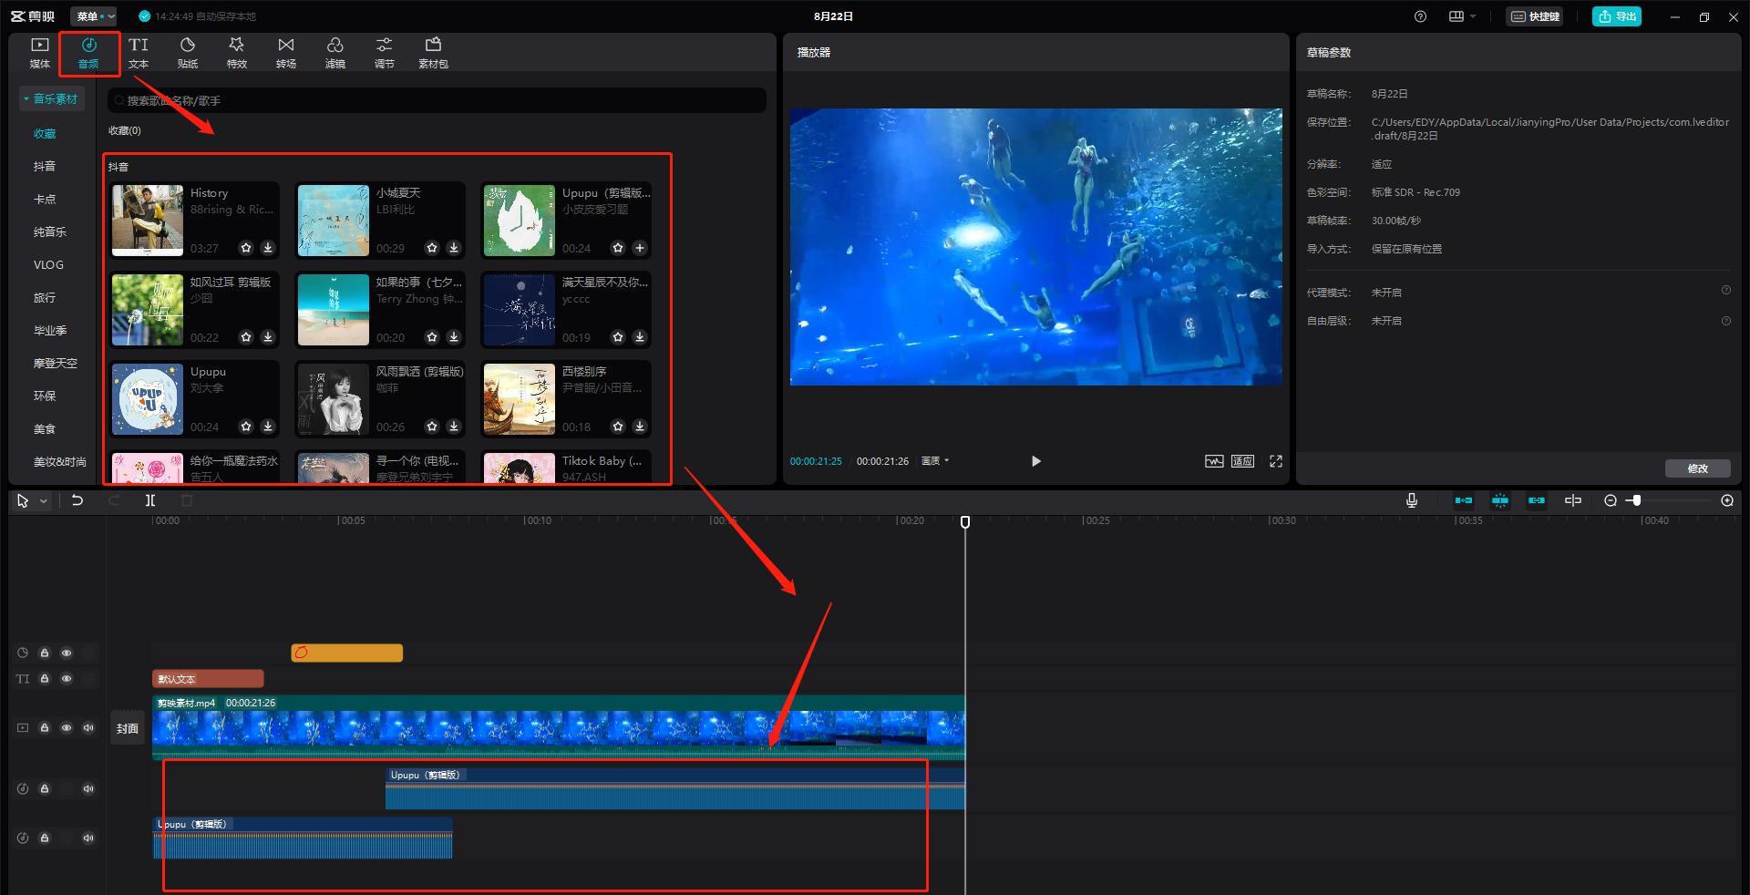Open the 特效 effects panel
This screenshot has width=1750, height=895.
click(237, 52)
